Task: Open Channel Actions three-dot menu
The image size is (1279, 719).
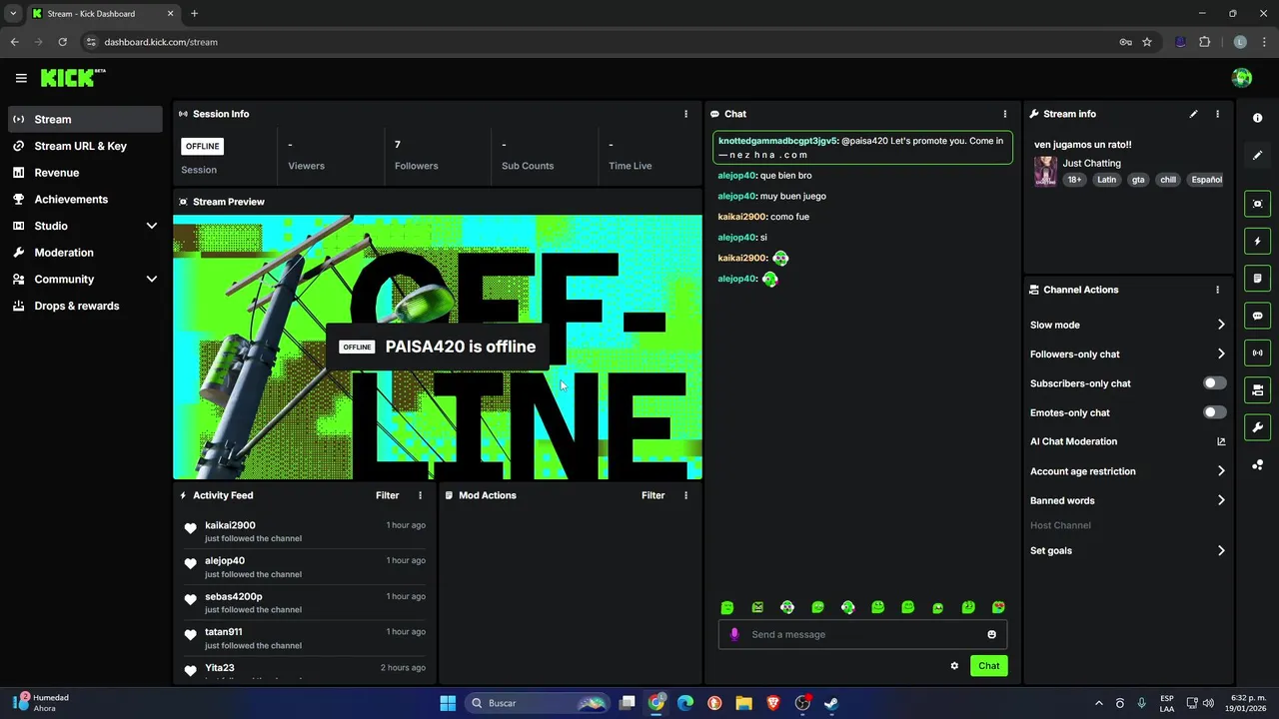Action: point(1217,290)
